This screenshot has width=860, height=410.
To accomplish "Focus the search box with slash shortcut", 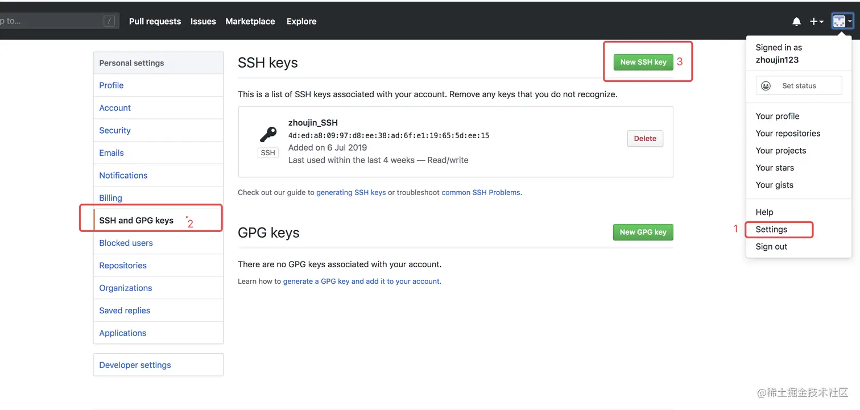I will pyautogui.click(x=59, y=21).
